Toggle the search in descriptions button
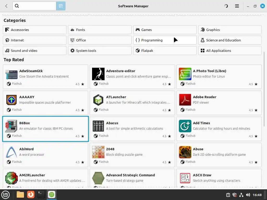Screen dimensions: 267x200 [x=61, y=6]
